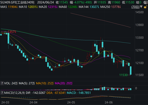Select the MA20 12315 indicator label

[48, 7]
